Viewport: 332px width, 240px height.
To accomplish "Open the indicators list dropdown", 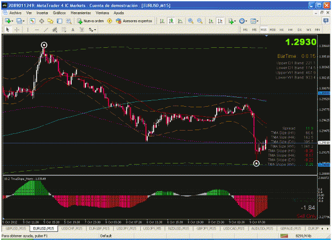I will (x=232, y=21).
